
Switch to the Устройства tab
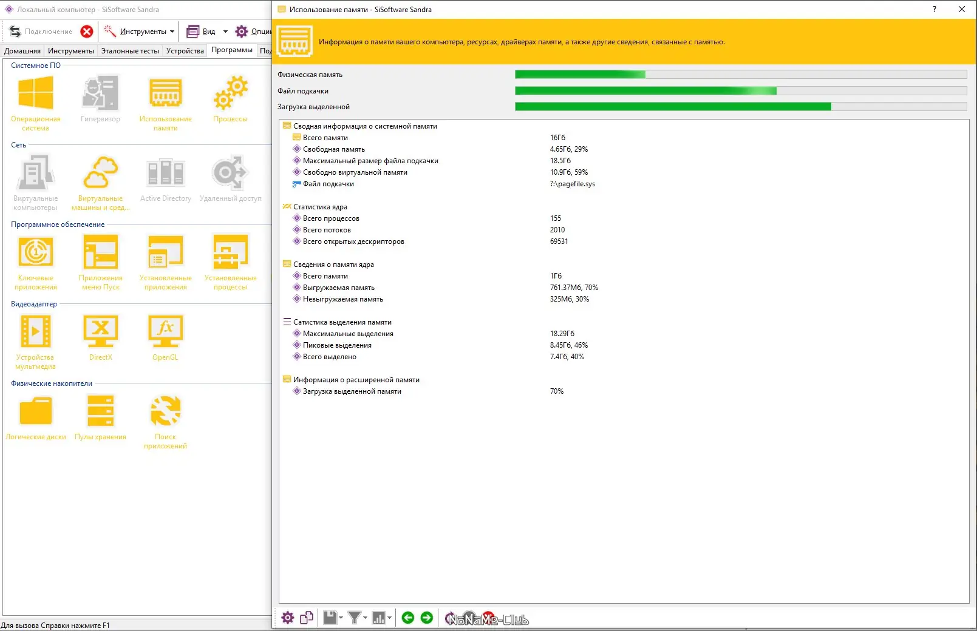tap(185, 51)
